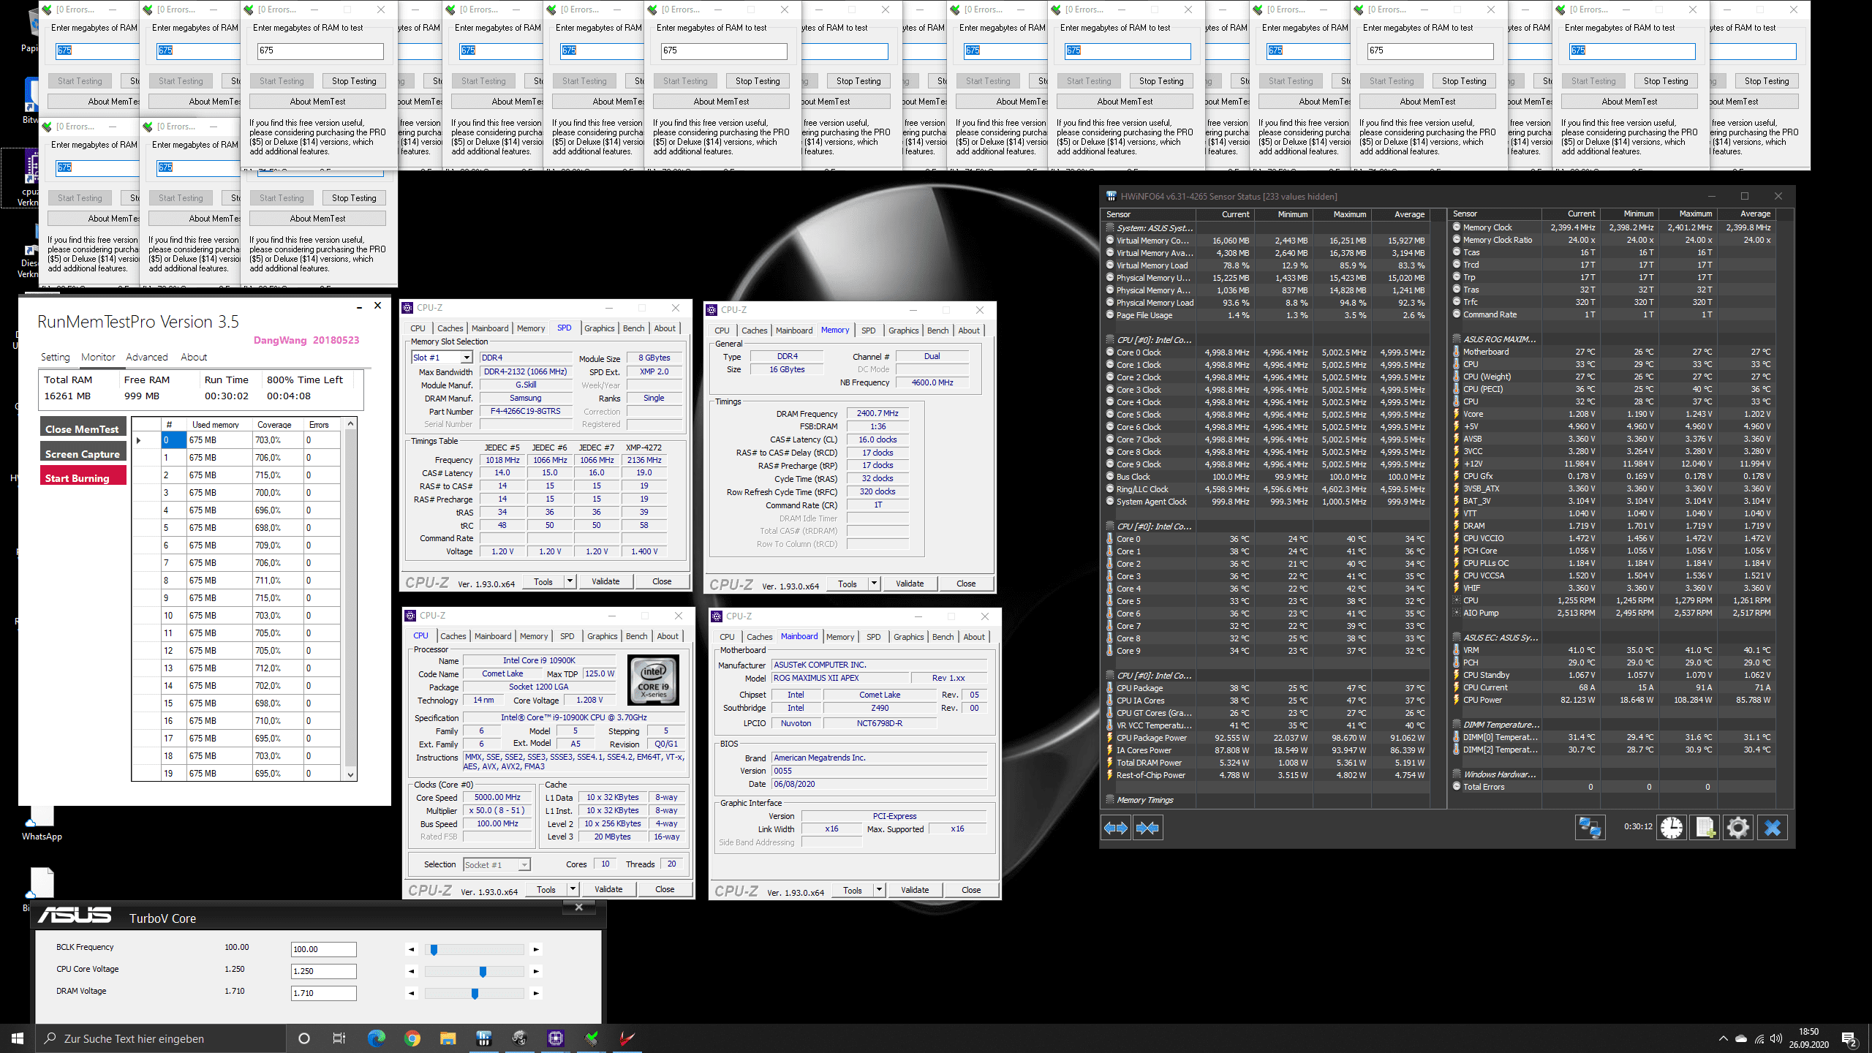This screenshot has width=1872, height=1053.
Task: Select the purple CPU-Z taskbar icon
Action: pyautogui.click(x=556, y=1038)
